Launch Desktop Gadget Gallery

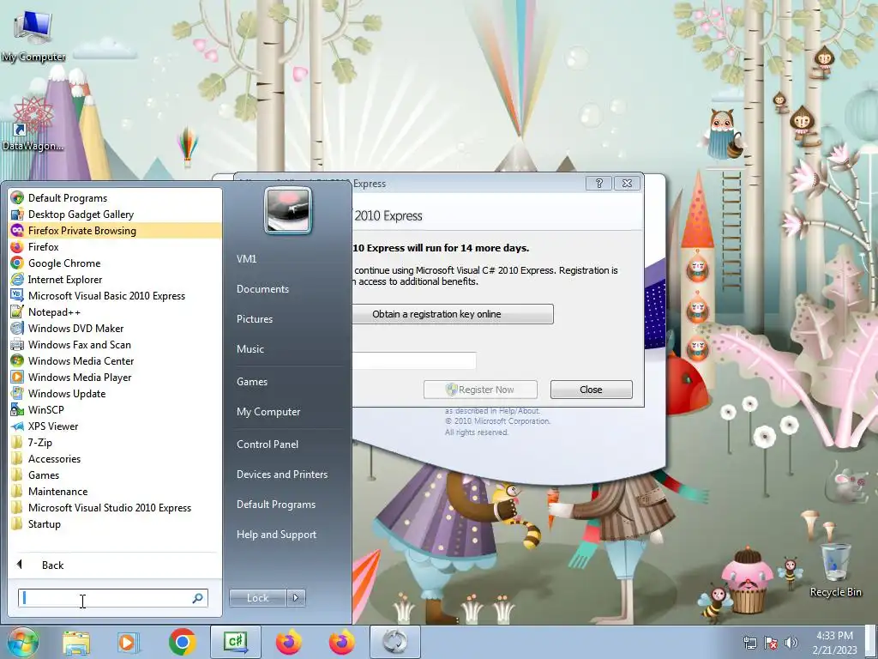click(115, 214)
